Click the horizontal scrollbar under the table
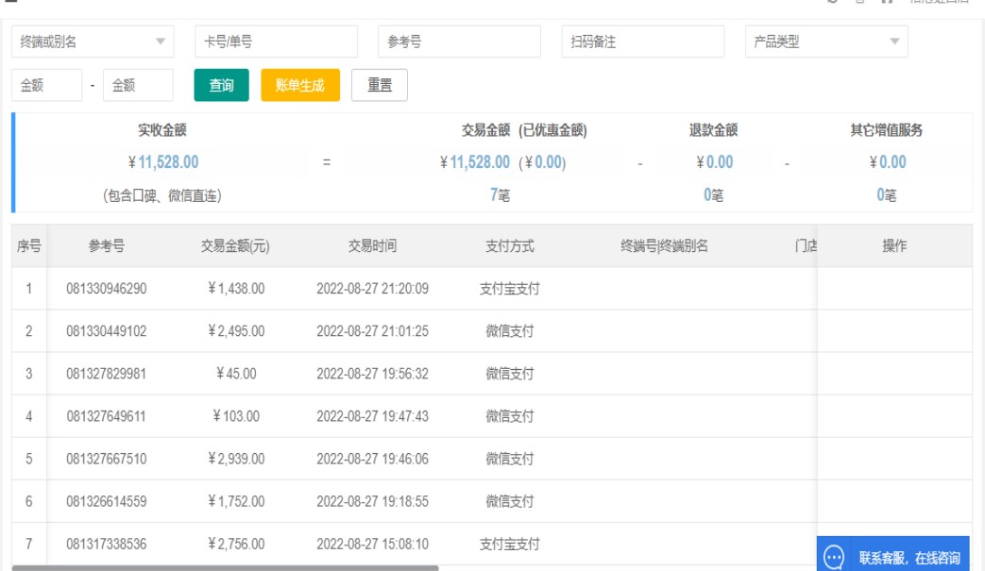Screen dimensions: 985x571 (x=225, y=568)
